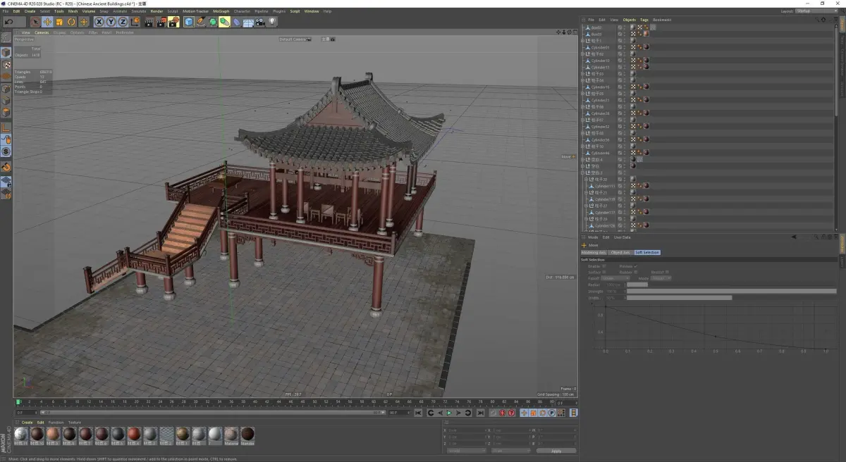This screenshot has height=462, width=846.
Task: Toggle the Z axis lock
Action: (x=122, y=22)
